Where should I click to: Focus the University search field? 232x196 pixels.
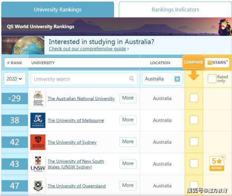click(84, 79)
